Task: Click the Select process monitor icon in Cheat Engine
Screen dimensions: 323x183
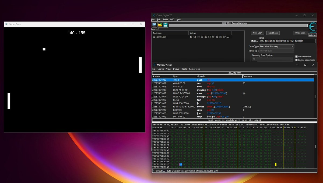Action: 155,25
